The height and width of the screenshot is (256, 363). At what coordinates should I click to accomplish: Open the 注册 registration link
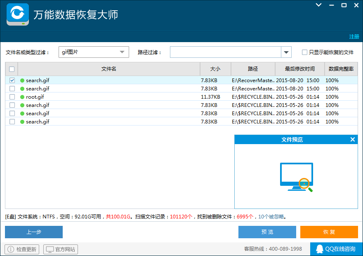click(x=354, y=37)
